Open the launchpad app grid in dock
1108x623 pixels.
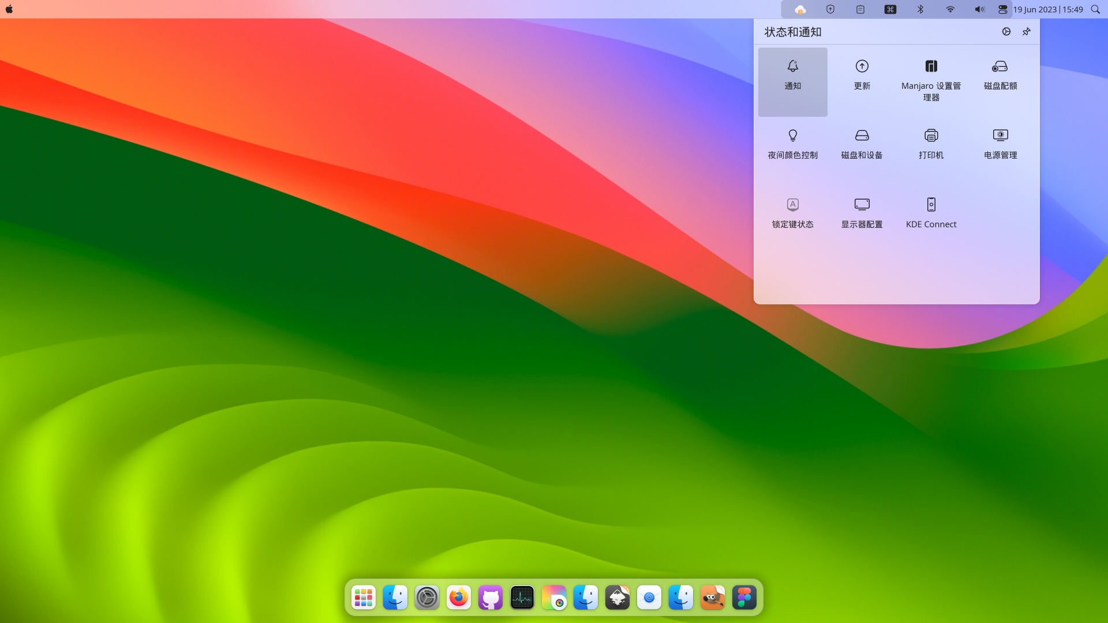pos(364,598)
